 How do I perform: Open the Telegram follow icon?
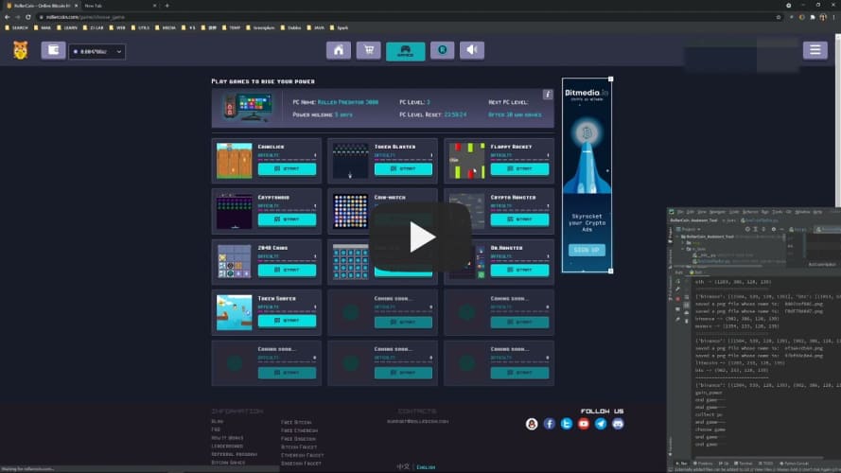click(601, 424)
